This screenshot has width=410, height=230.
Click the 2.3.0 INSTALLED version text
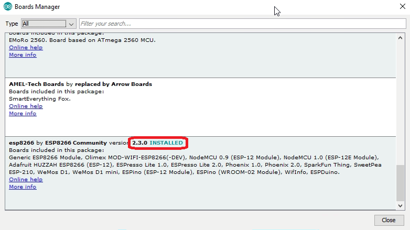pos(157,143)
